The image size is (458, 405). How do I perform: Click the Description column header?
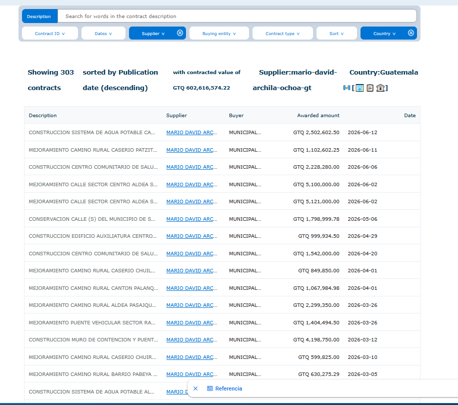pos(42,116)
